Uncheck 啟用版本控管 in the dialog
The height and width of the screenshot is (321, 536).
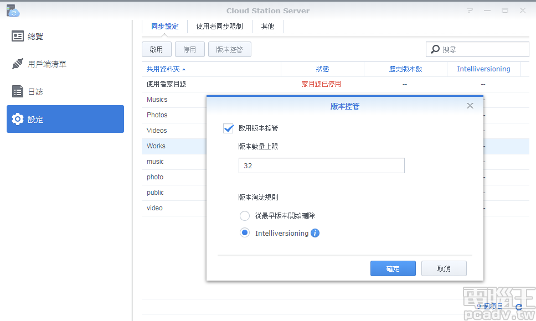click(x=228, y=128)
